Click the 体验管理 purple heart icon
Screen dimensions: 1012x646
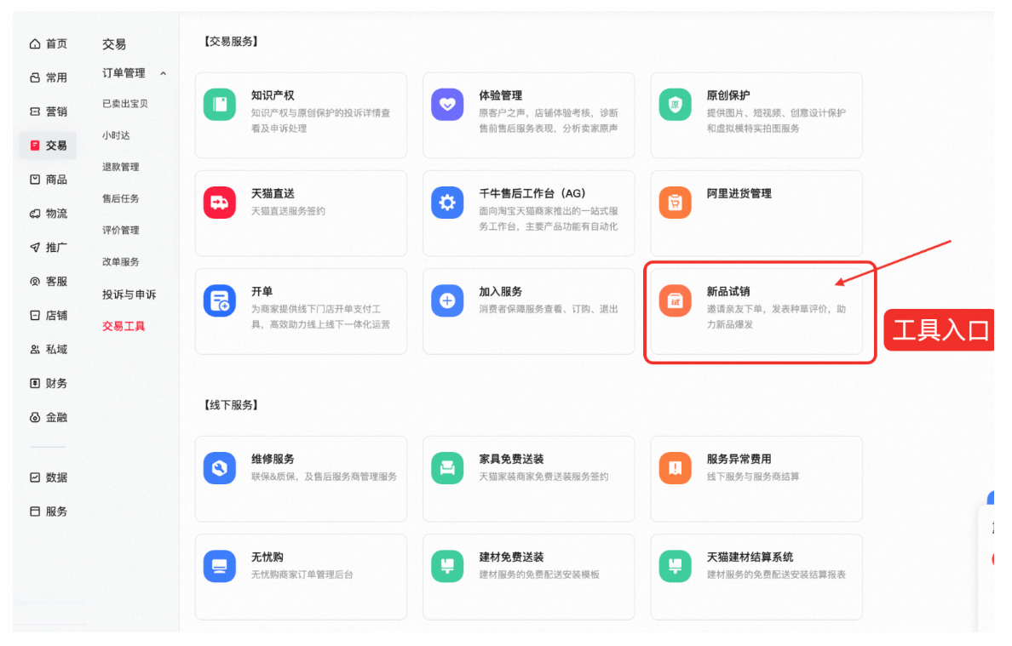point(447,105)
